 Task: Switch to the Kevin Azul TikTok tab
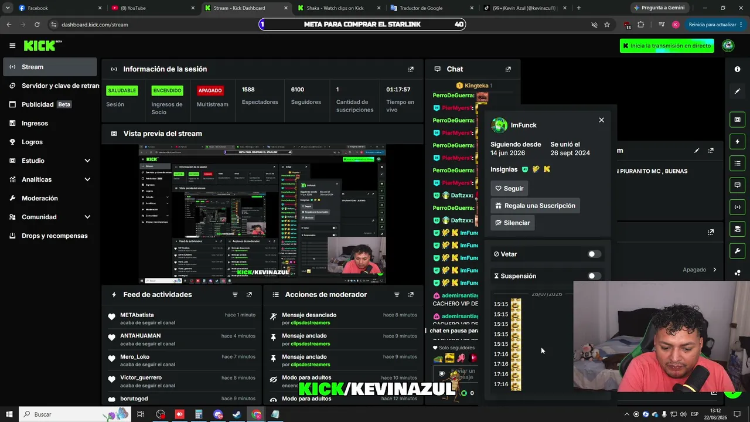click(524, 8)
